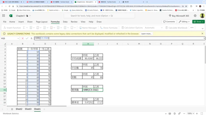The height and width of the screenshot is (115, 206).
Task: Open the all sheets list icon
Action: tap(12, 109)
